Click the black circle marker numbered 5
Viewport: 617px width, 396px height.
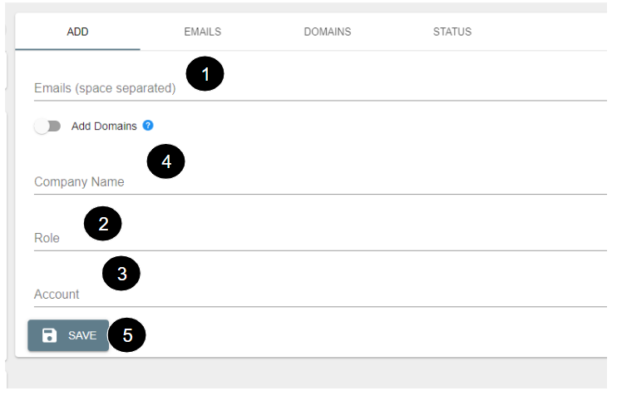coord(127,335)
